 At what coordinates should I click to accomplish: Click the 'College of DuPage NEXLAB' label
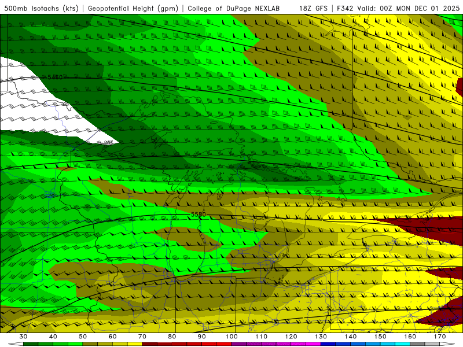click(233, 8)
